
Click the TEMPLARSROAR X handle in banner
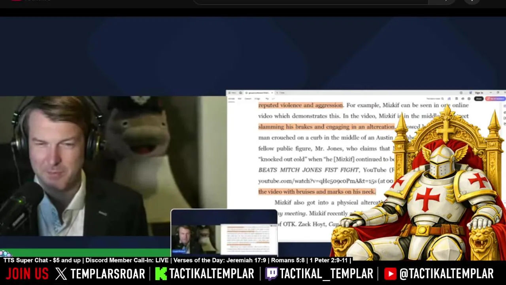coord(108,274)
